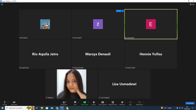196x110 pixels.
Task: Open Windows Start menu
Action: tap(2, 108)
